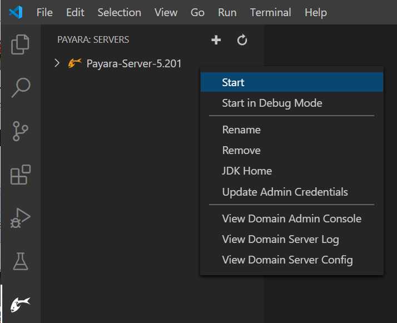The image size is (397, 323).
Task: Click the Payara-Server-5.201 orange fish icon
Action: pyautogui.click(x=75, y=63)
